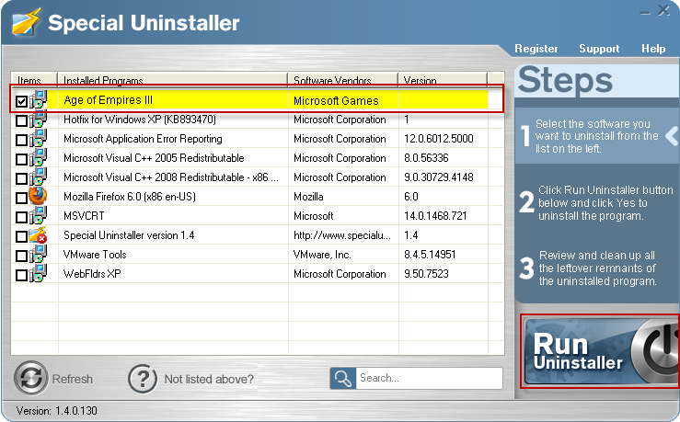Mark the VMware Tools checkbox

21,256
